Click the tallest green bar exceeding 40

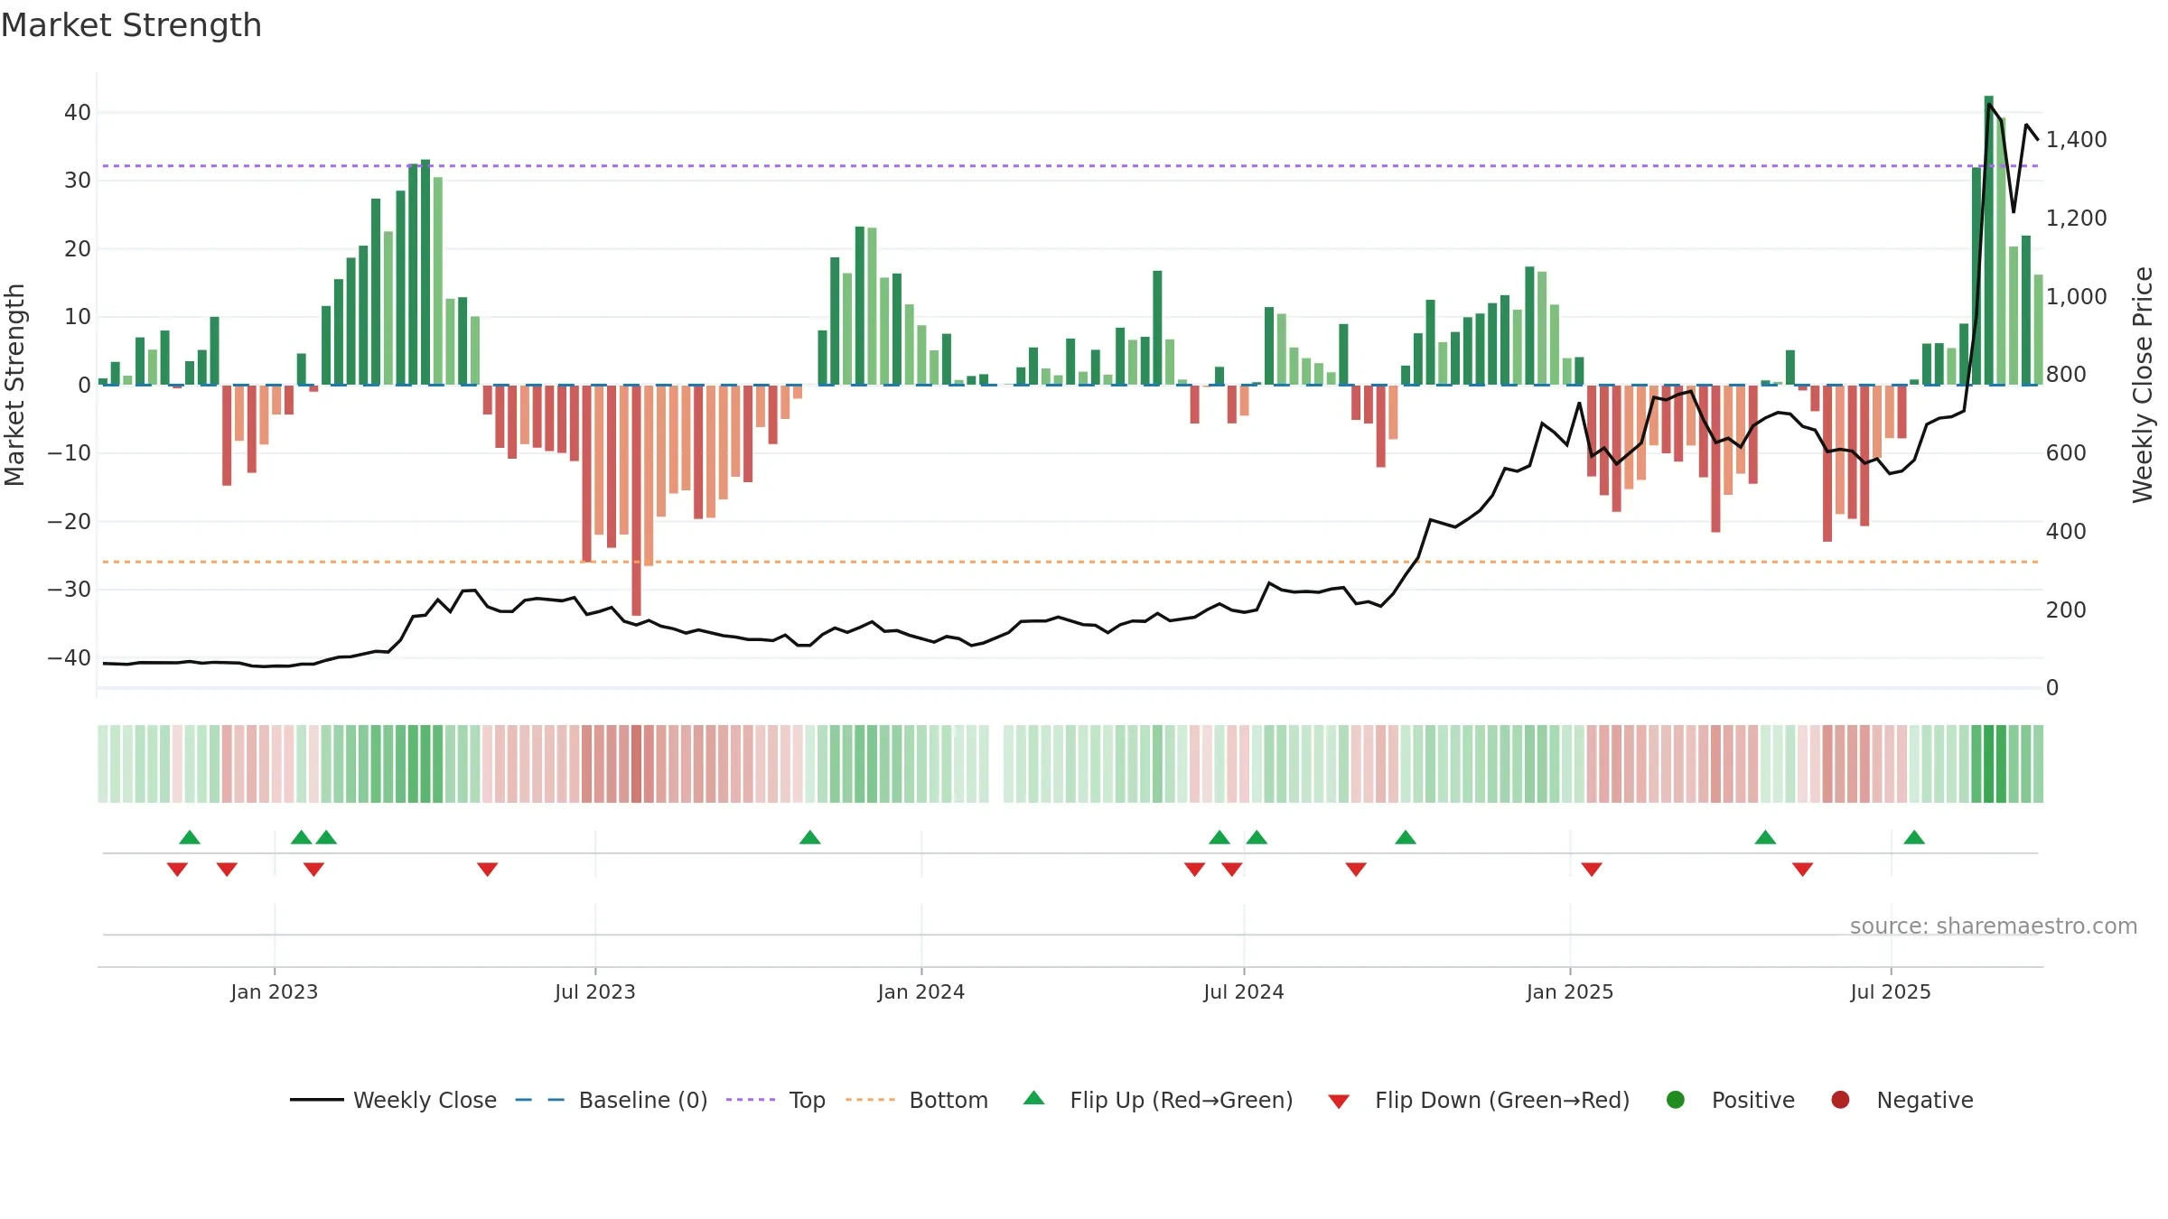click(x=1988, y=240)
